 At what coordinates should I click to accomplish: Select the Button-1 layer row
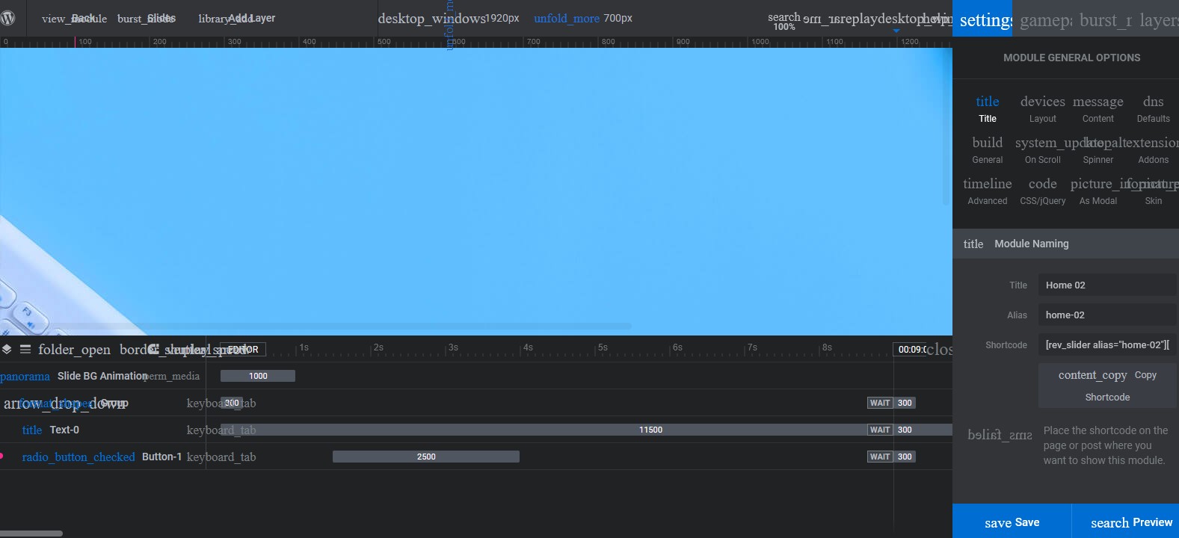[x=102, y=457]
